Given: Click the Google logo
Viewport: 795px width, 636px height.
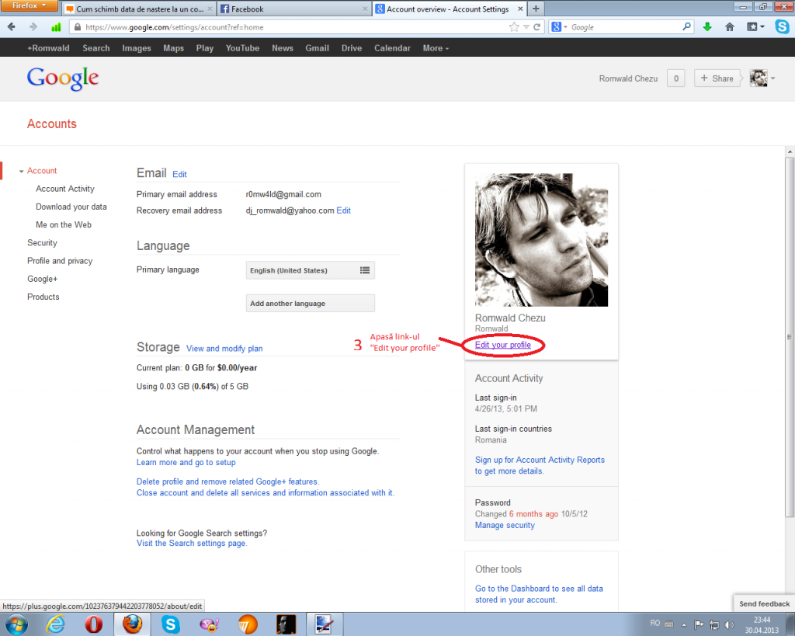Looking at the screenshot, I should coord(63,78).
